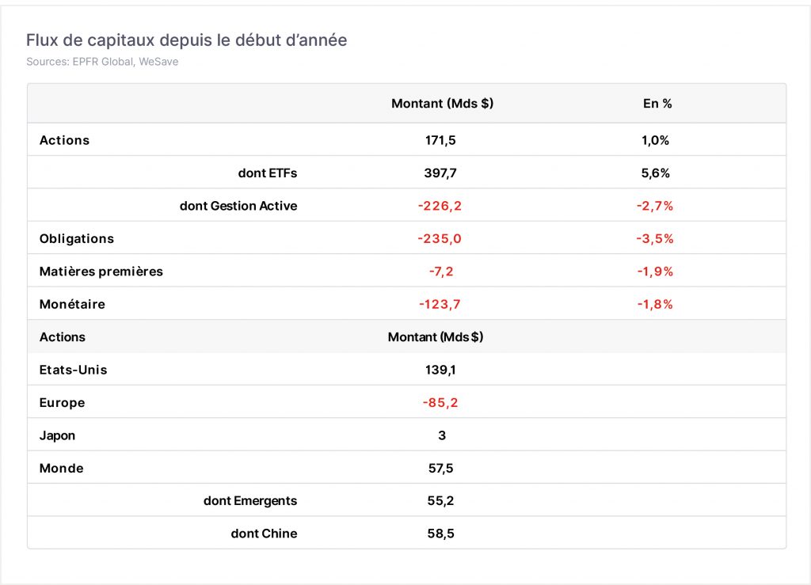Viewport: 811px width, 585px height.
Task: Select the Europe row label
Action: click(62, 403)
